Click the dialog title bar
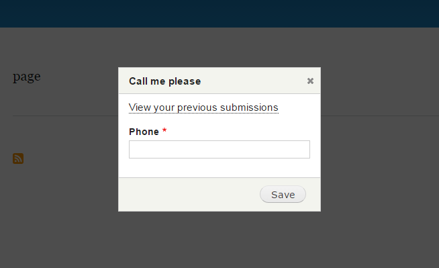Image resolution: width=439 pixels, height=268 pixels. (220, 81)
